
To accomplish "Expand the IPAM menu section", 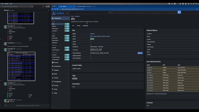I will (x=60, y=74).
